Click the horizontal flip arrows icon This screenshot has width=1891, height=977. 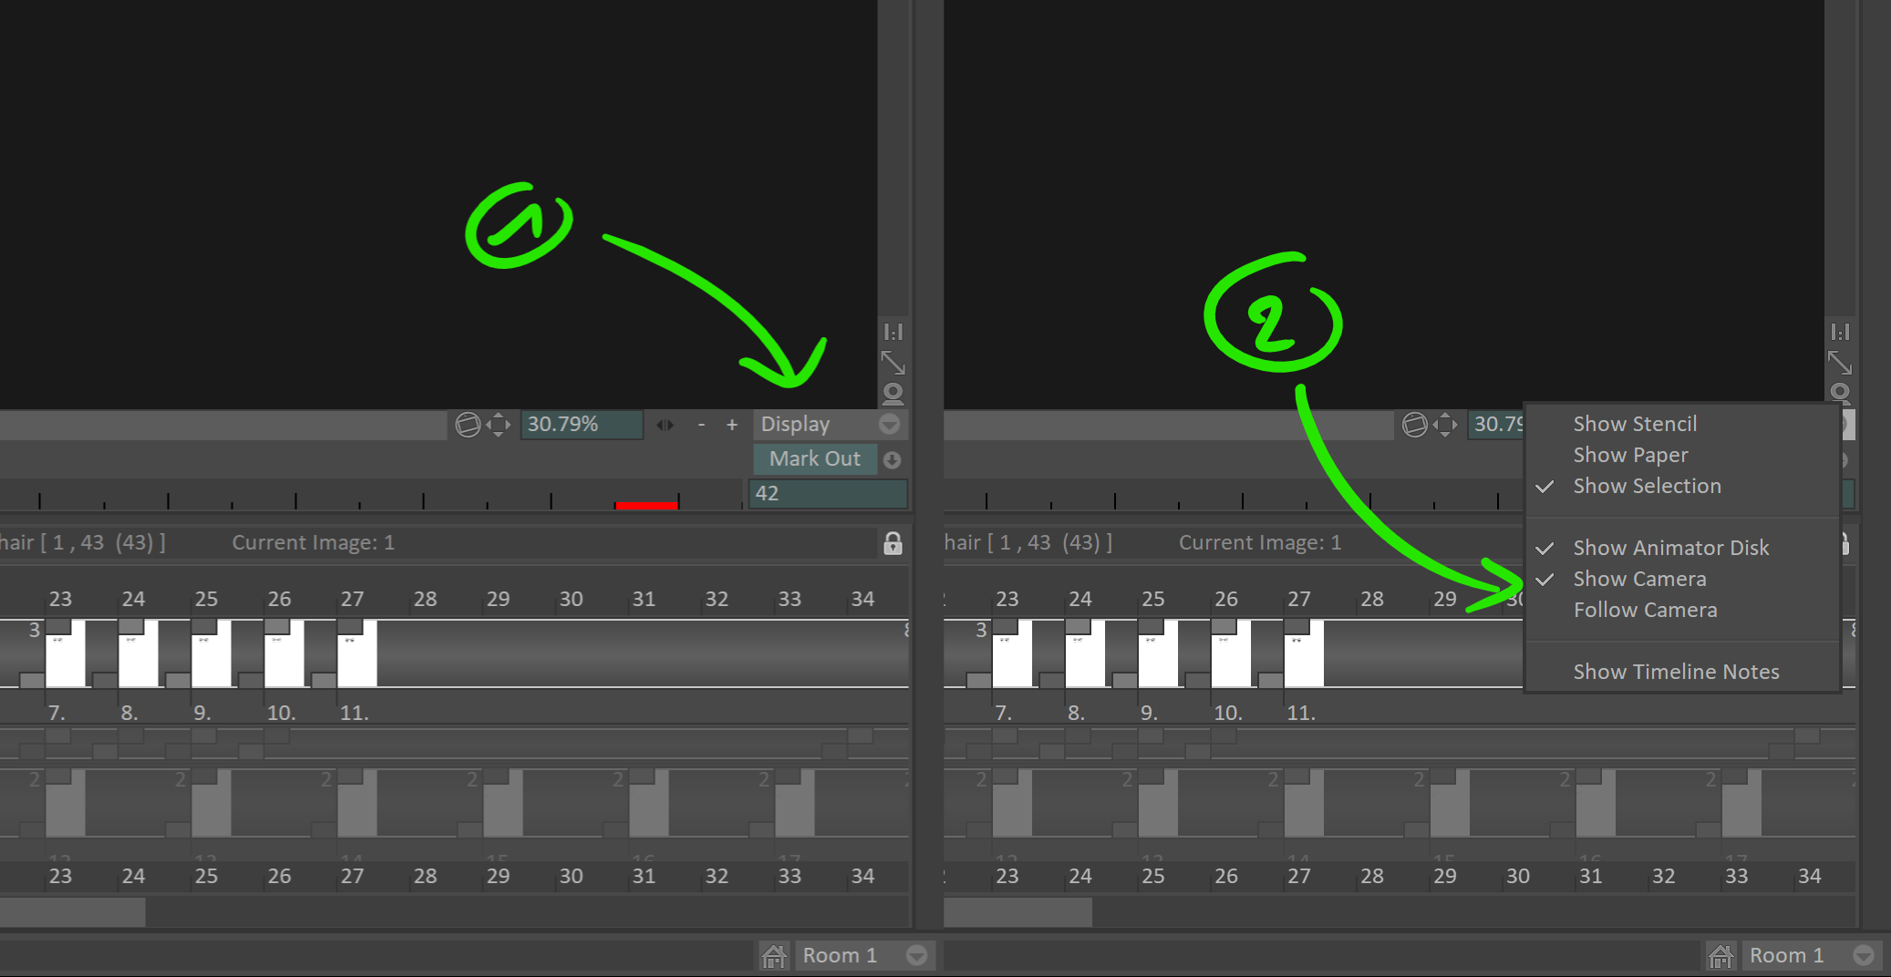(x=666, y=425)
